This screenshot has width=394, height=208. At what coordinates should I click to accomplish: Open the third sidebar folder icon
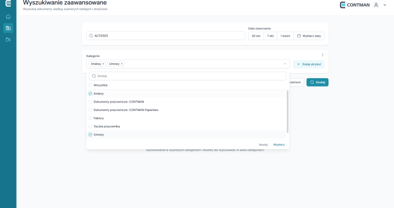click(x=8, y=40)
